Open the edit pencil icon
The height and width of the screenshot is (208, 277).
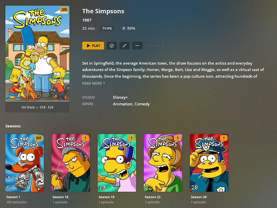point(124,46)
